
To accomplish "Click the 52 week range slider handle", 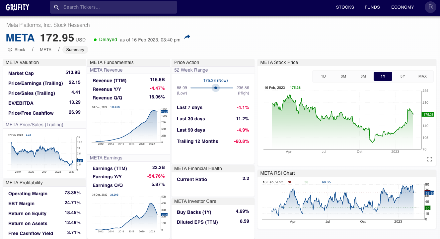I will pyautogui.click(x=216, y=88).
